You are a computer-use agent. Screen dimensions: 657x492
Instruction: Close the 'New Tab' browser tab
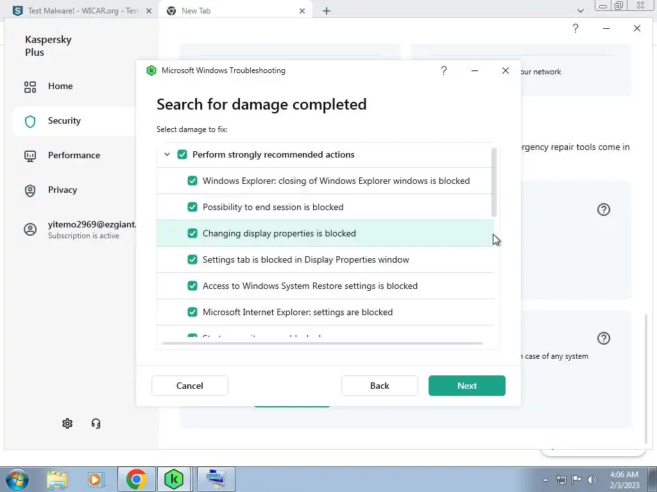coord(302,11)
